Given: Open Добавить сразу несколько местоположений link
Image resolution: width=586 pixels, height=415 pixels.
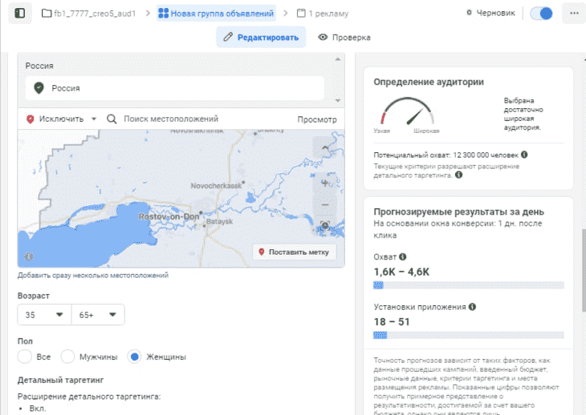Looking at the screenshot, I should (x=93, y=275).
